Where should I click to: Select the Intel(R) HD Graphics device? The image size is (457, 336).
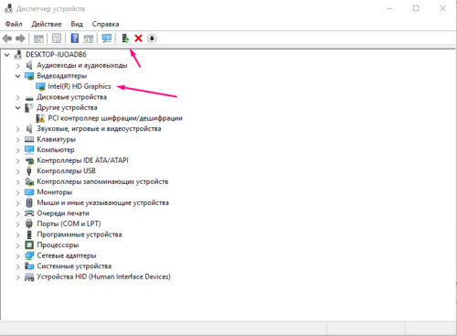pyautogui.click(x=80, y=87)
